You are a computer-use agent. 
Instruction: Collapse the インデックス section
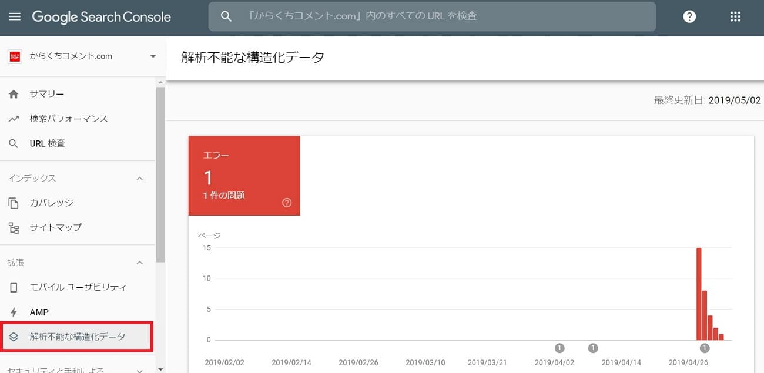coord(139,179)
